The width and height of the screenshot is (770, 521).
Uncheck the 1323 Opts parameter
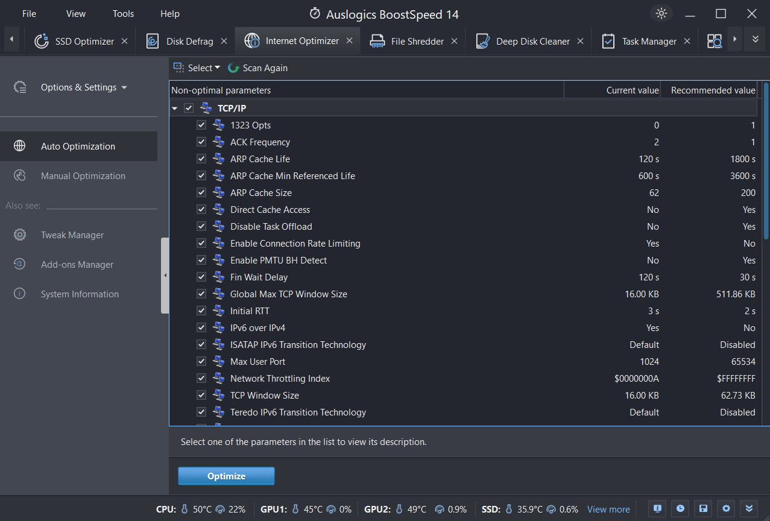201,125
